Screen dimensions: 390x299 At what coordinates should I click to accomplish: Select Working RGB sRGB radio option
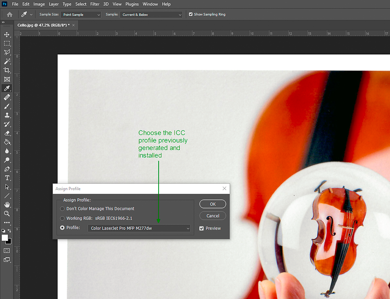[x=62, y=218]
